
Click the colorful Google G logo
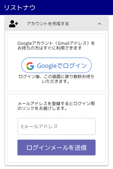pyautogui.click(x=30, y=66)
